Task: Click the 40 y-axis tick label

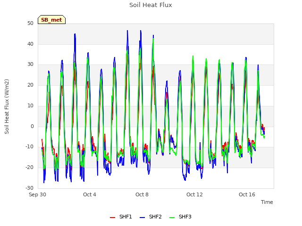Action: pyautogui.click(x=30, y=44)
